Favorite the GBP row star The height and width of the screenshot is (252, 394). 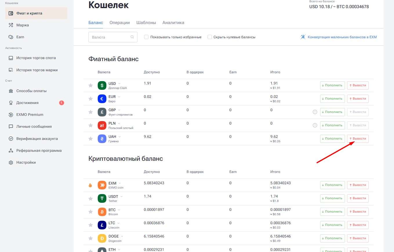(x=90, y=112)
